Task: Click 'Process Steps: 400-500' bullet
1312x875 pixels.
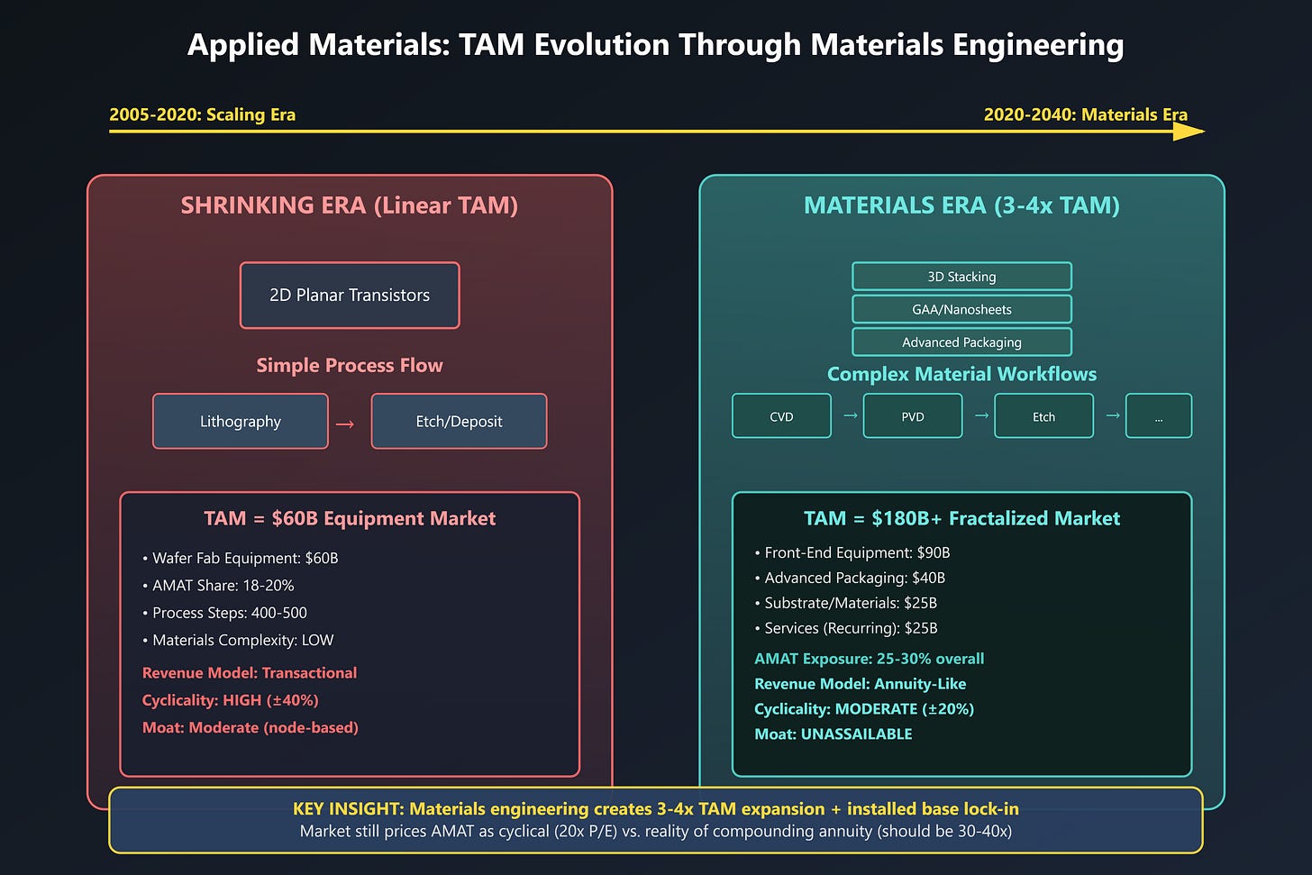Action: point(224,613)
